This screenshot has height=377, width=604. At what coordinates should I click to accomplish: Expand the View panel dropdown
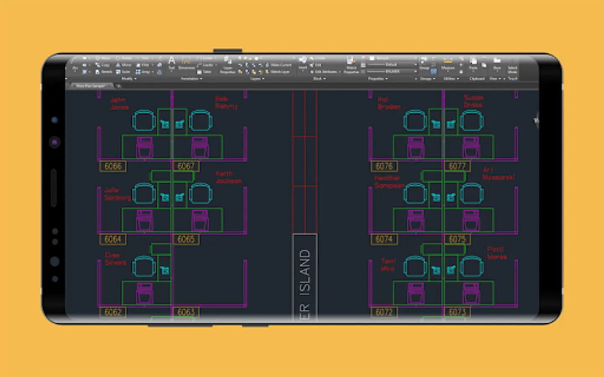(x=496, y=79)
